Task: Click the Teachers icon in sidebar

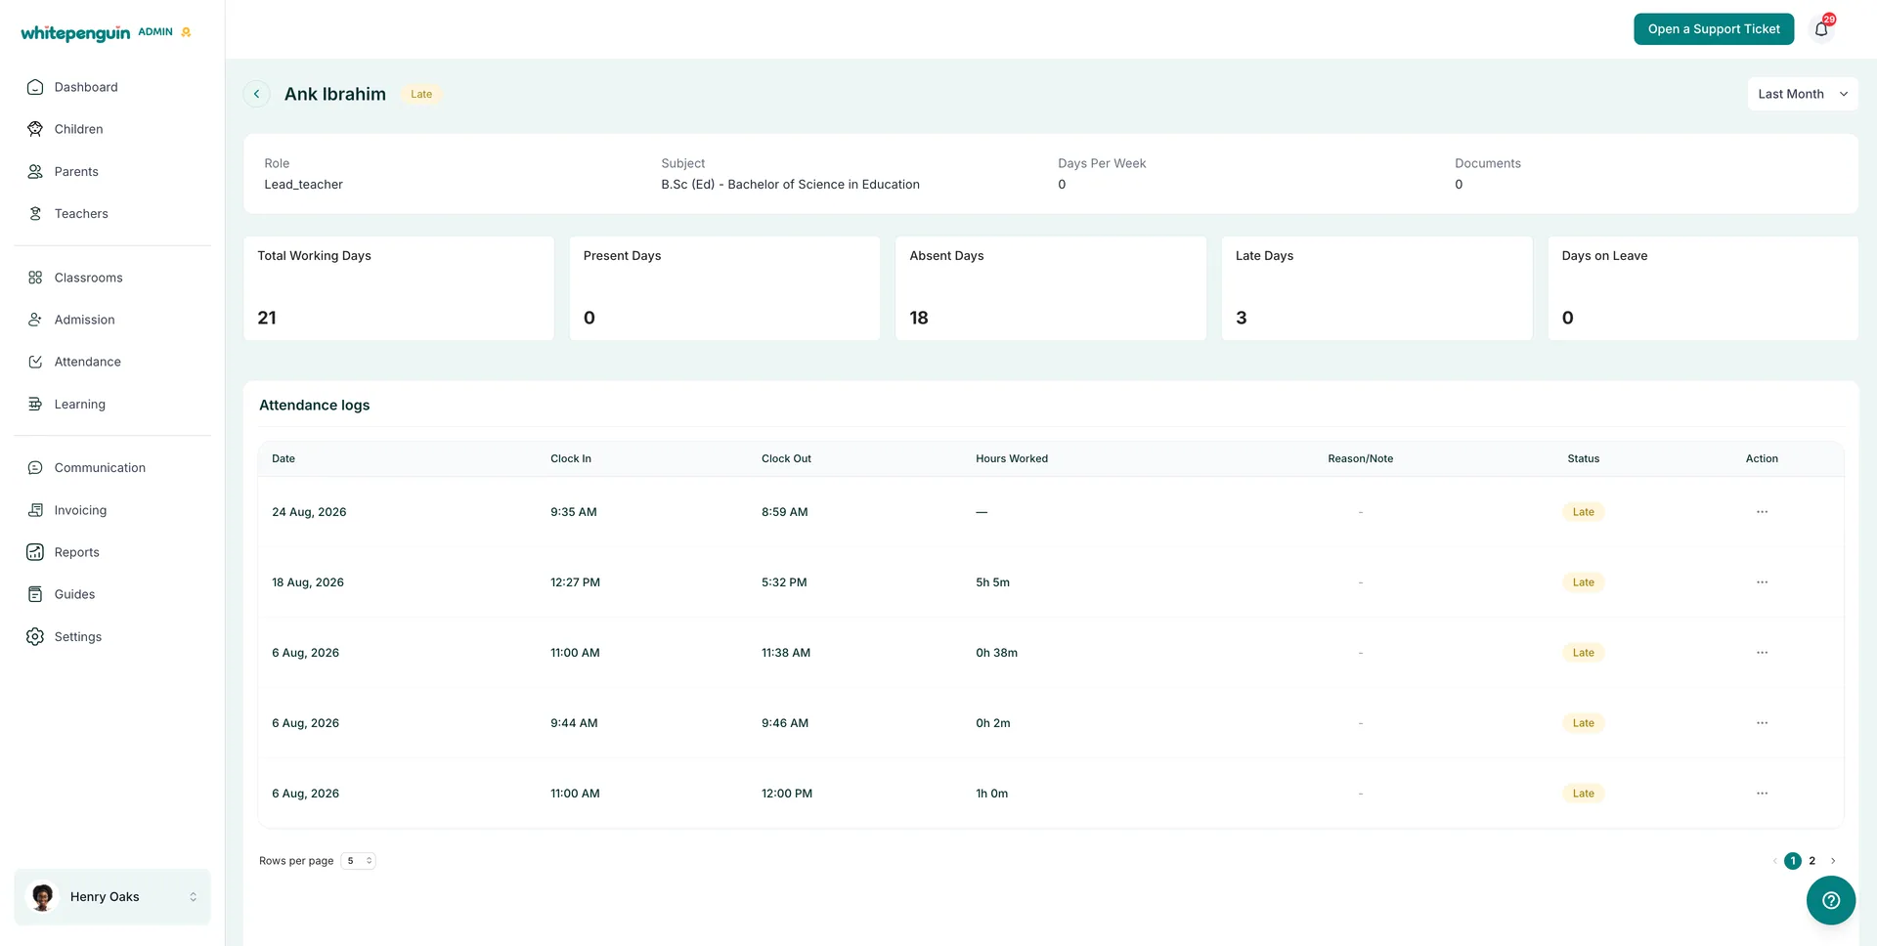Action: point(35,213)
